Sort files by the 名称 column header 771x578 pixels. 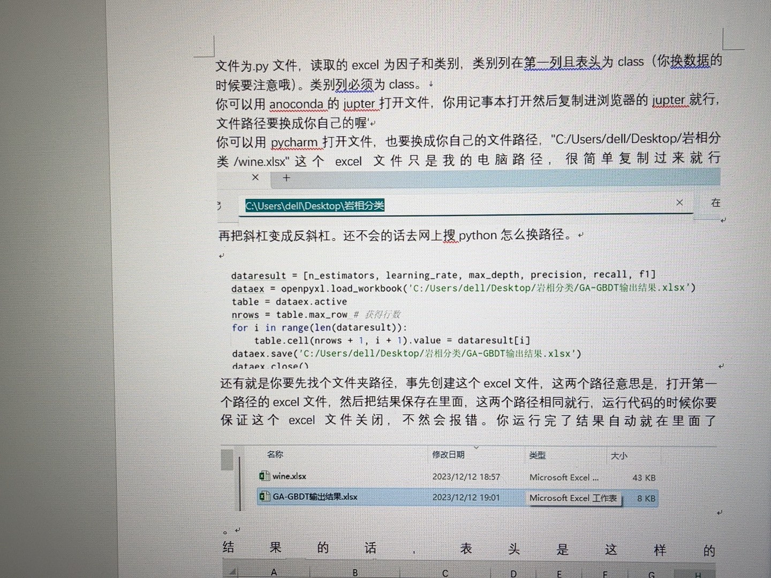[x=275, y=454]
